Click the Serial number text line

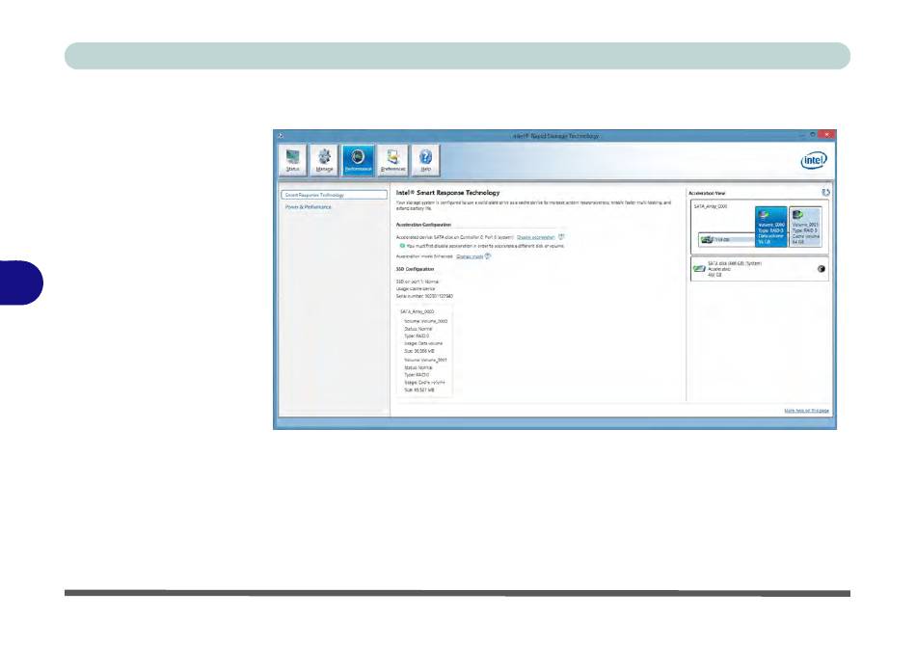pos(424,296)
